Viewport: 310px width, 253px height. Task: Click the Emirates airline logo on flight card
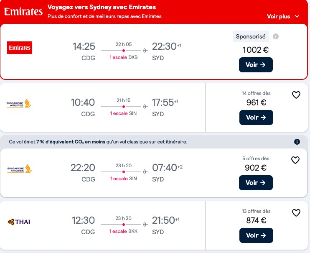[20, 48]
